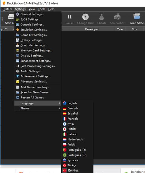Click the Enhancement Settings icon

18,61
